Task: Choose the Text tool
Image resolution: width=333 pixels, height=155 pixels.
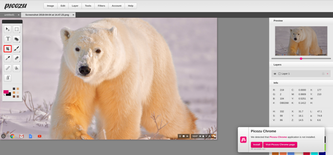Action: tap(8, 39)
